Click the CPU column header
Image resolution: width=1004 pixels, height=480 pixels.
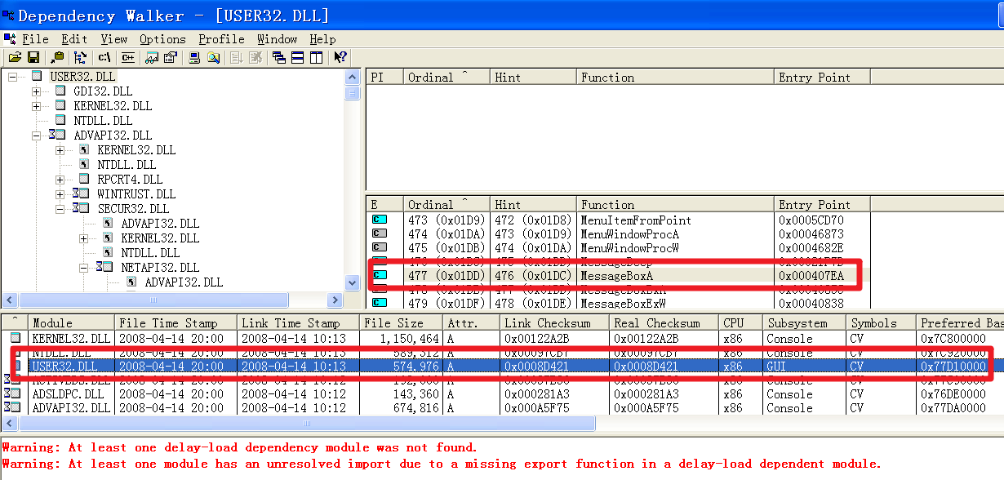[740, 322]
